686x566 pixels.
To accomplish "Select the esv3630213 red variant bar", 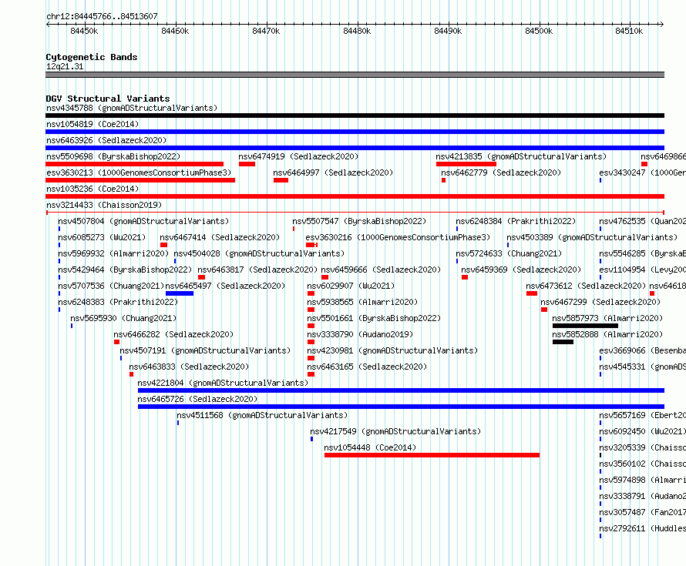I will point(140,180).
